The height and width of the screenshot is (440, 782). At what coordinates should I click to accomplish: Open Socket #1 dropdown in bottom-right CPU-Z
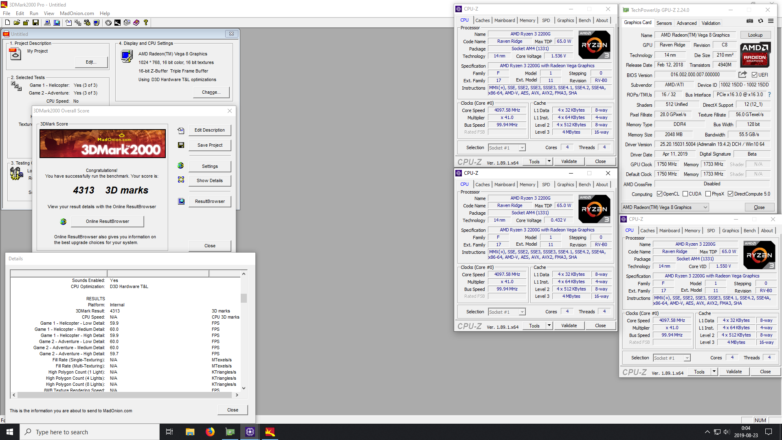coord(672,358)
